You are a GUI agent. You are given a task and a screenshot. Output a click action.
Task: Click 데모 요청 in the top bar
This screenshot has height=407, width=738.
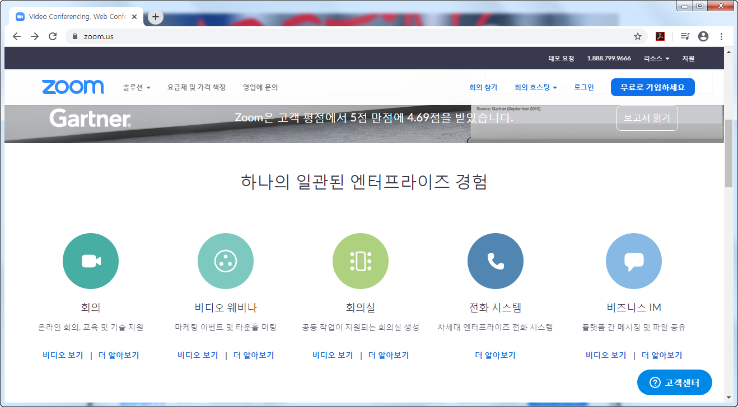pyautogui.click(x=561, y=58)
